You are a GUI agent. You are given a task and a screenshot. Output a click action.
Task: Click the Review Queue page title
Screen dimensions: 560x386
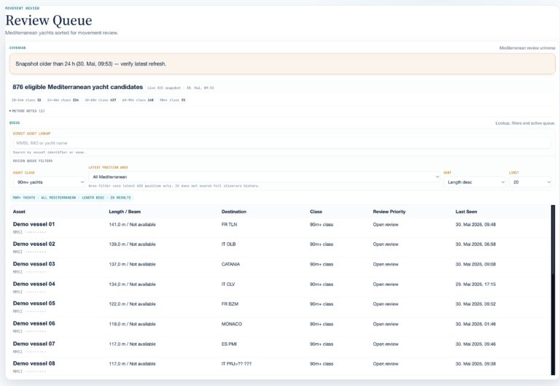pyautogui.click(x=49, y=20)
